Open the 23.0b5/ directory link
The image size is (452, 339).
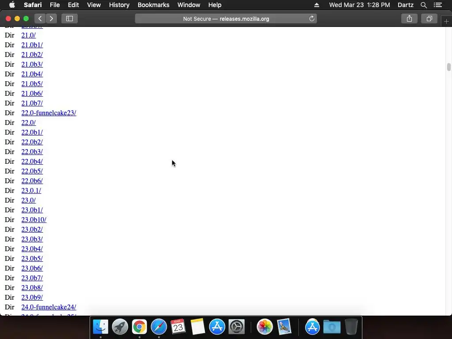point(32,259)
